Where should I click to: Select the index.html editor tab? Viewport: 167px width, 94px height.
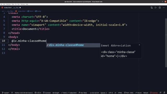point(11,8)
